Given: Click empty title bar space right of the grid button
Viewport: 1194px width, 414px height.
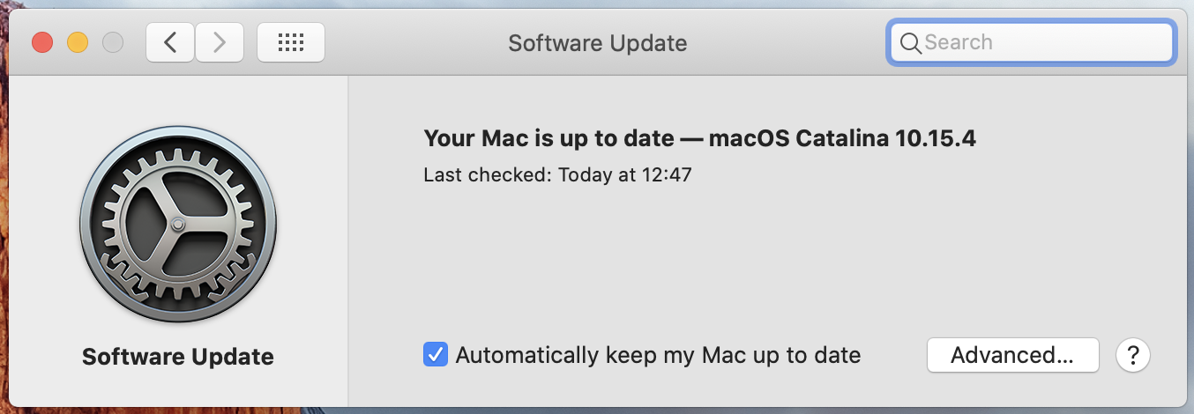Looking at the screenshot, I should (406, 42).
